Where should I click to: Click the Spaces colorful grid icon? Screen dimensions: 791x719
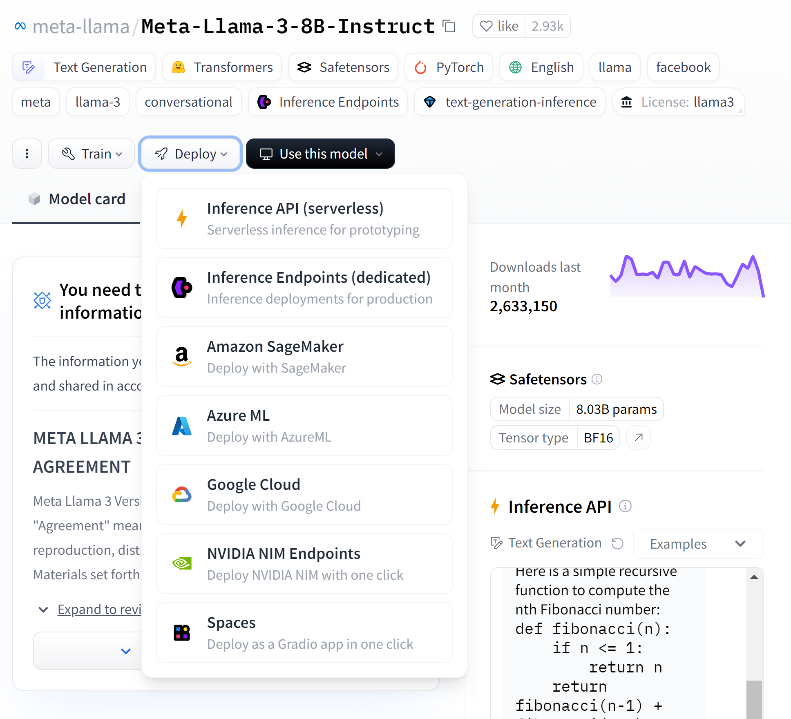tap(182, 633)
